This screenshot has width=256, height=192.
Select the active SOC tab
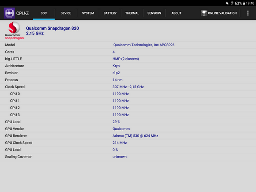click(44, 13)
